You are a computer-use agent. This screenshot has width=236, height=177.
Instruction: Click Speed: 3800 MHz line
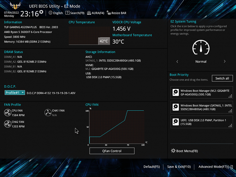[x=15, y=37]
